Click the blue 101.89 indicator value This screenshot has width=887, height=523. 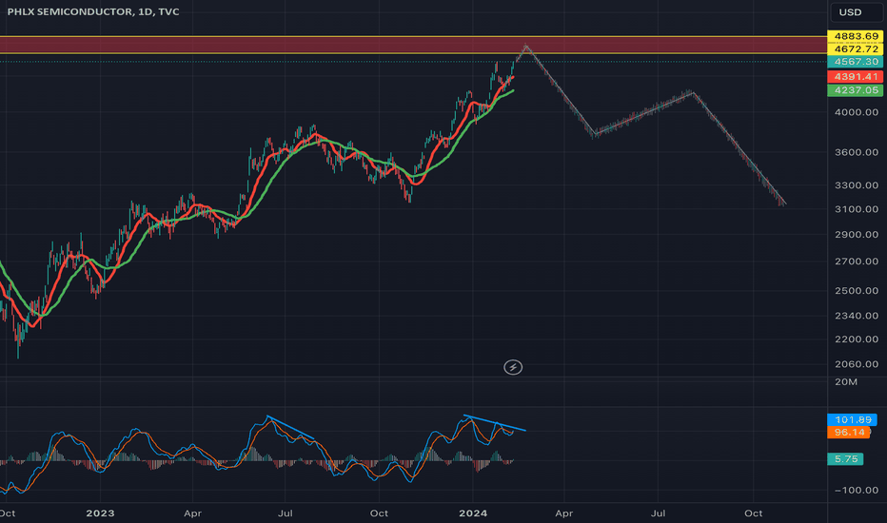point(853,419)
